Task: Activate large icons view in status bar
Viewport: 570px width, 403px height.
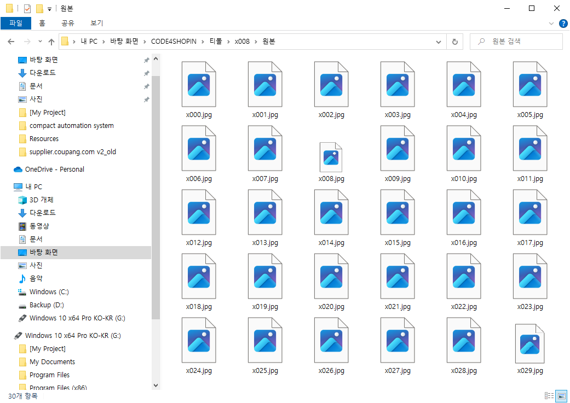Action: point(560,396)
